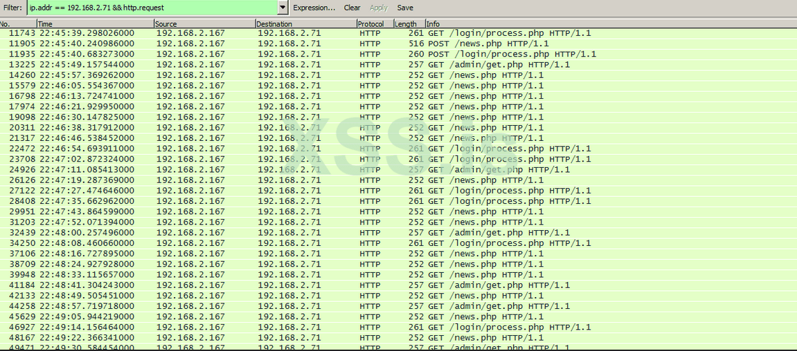Image resolution: width=797 pixels, height=351 pixels.
Task: Open the filter history dropdown arrow
Action: tap(283, 8)
